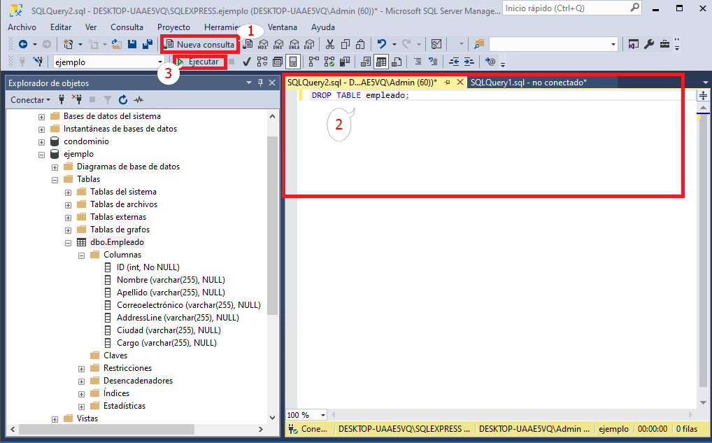Parse the query with the checkmark icon
Screen dimensions: 712x443
245,62
